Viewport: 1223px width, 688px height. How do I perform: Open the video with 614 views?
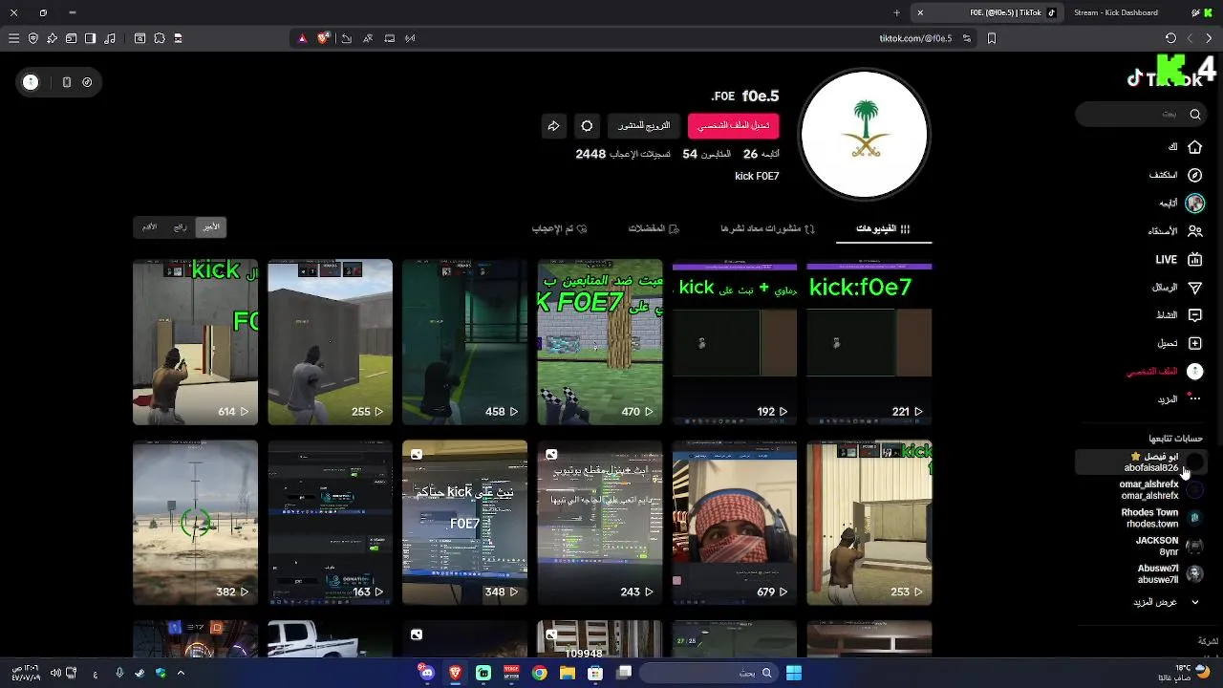[195, 341]
